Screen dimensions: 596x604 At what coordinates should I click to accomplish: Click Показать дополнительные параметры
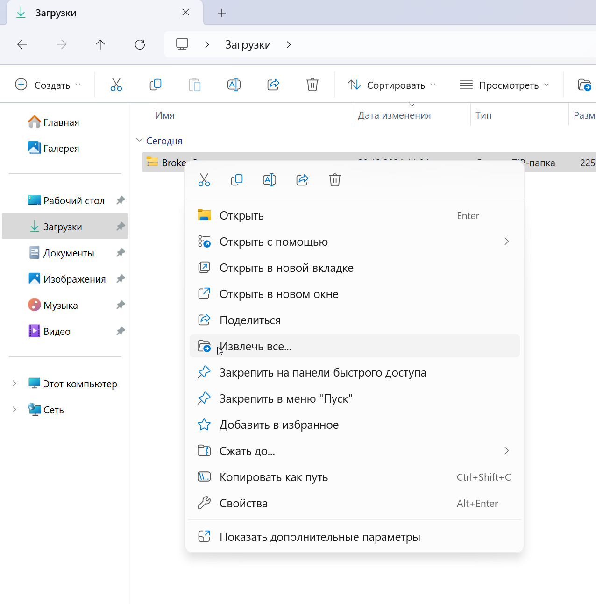355,537
